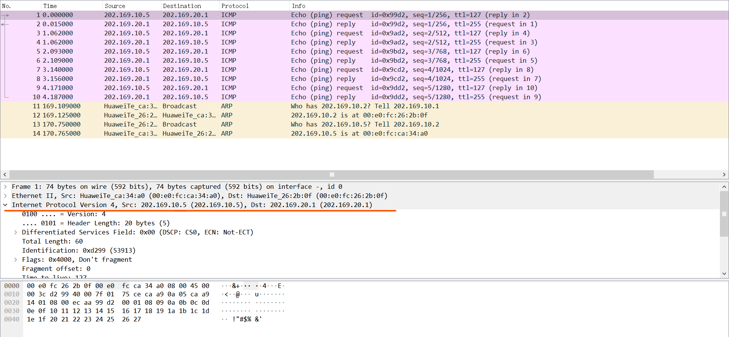729x337 pixels.
Task: Select packet 10 at time 4.187000
Action: click(x=364, y=97)
